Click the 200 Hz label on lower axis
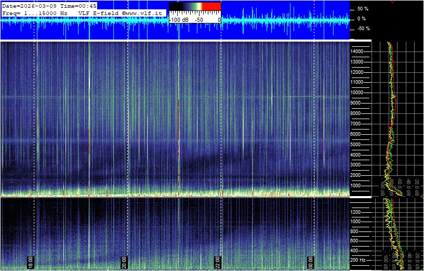Image resolution: width=424 pixels, height=271 pixels. pyautogui.click(x=360, y=260)
